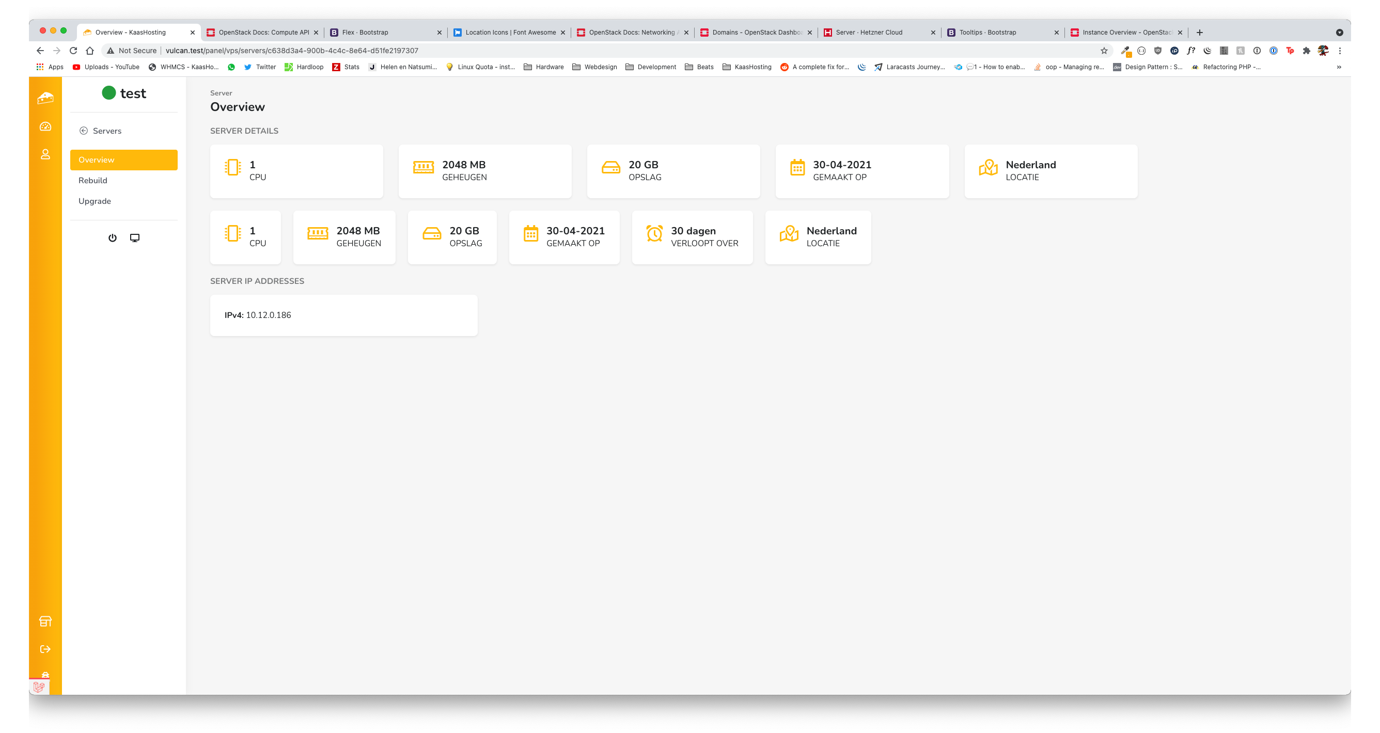
Task: Open the Upgrade menu item
Action: pyautogui.click(x=95, y=201)
